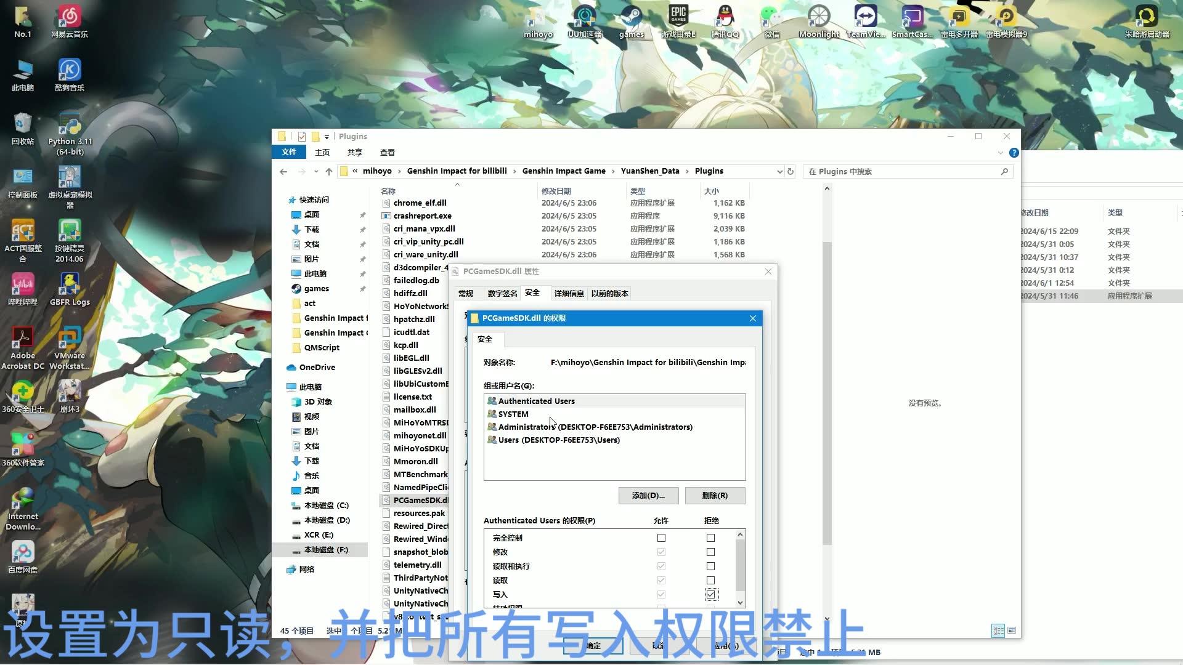Click search box in Plugins folder
The height and width of the screenshot is (665, 1183).
click(907, 171)
